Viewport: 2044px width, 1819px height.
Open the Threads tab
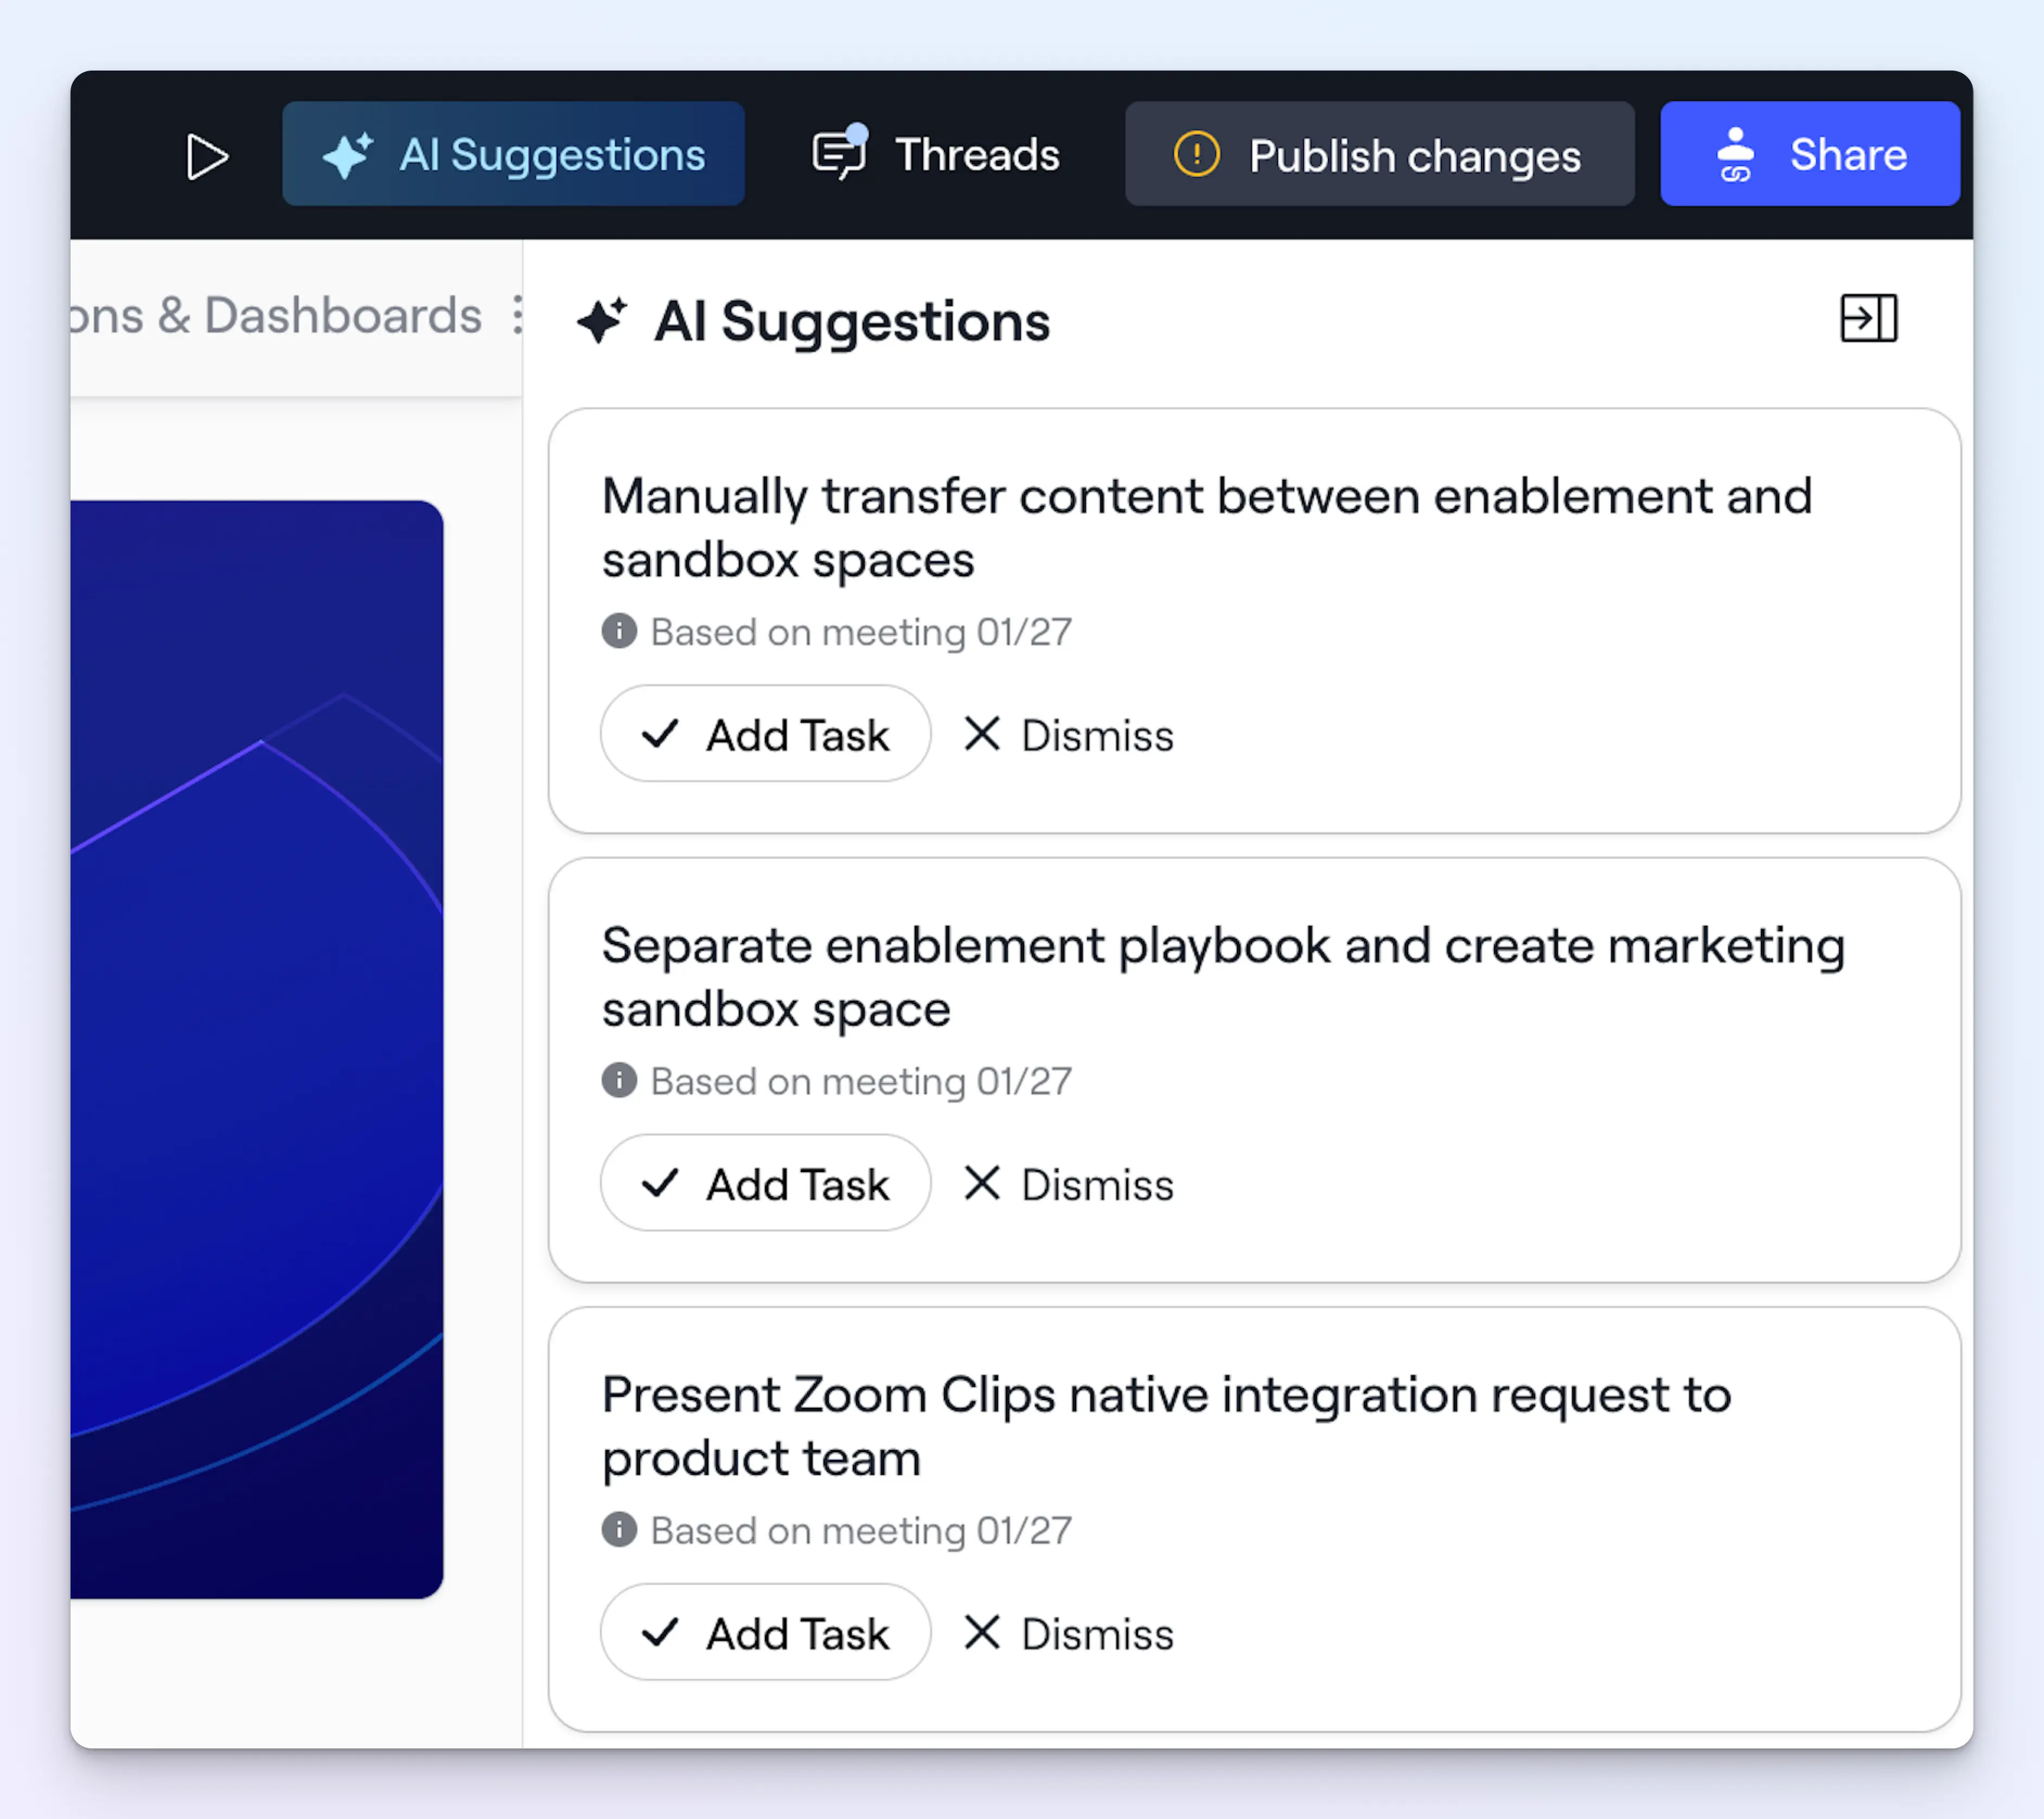pos(935,155)
